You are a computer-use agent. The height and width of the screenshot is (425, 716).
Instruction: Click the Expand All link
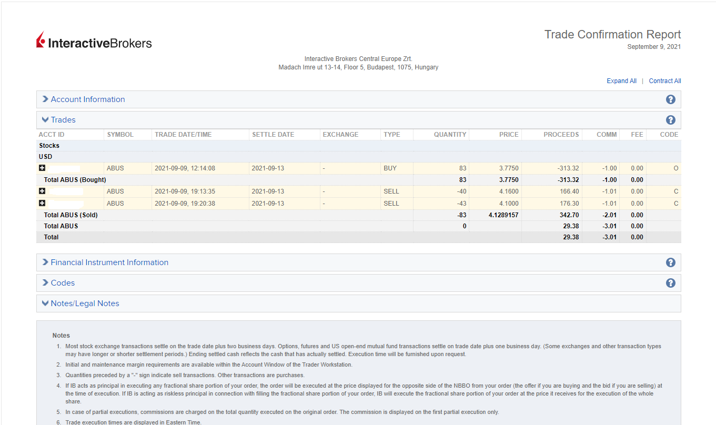[621, 81]
